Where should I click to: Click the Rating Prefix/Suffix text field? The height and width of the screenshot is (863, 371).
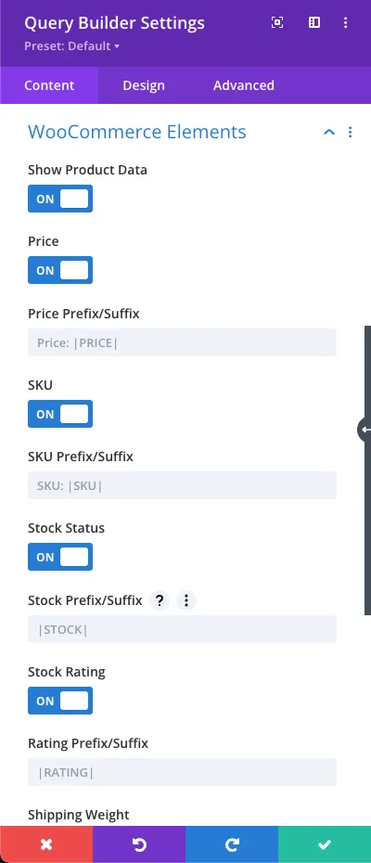click(x=182, y=772)
